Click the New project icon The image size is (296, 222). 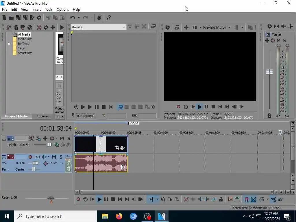(x=4, y=18)
